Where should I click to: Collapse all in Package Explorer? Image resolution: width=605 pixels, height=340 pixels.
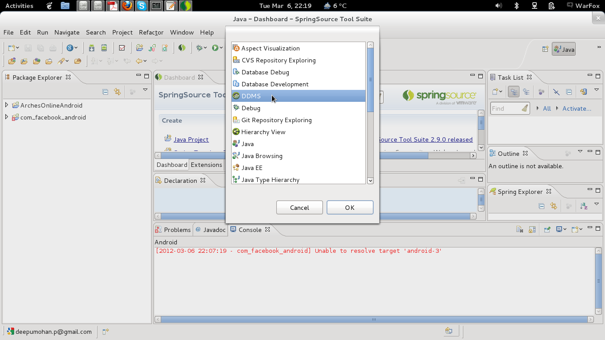(105, 92)
